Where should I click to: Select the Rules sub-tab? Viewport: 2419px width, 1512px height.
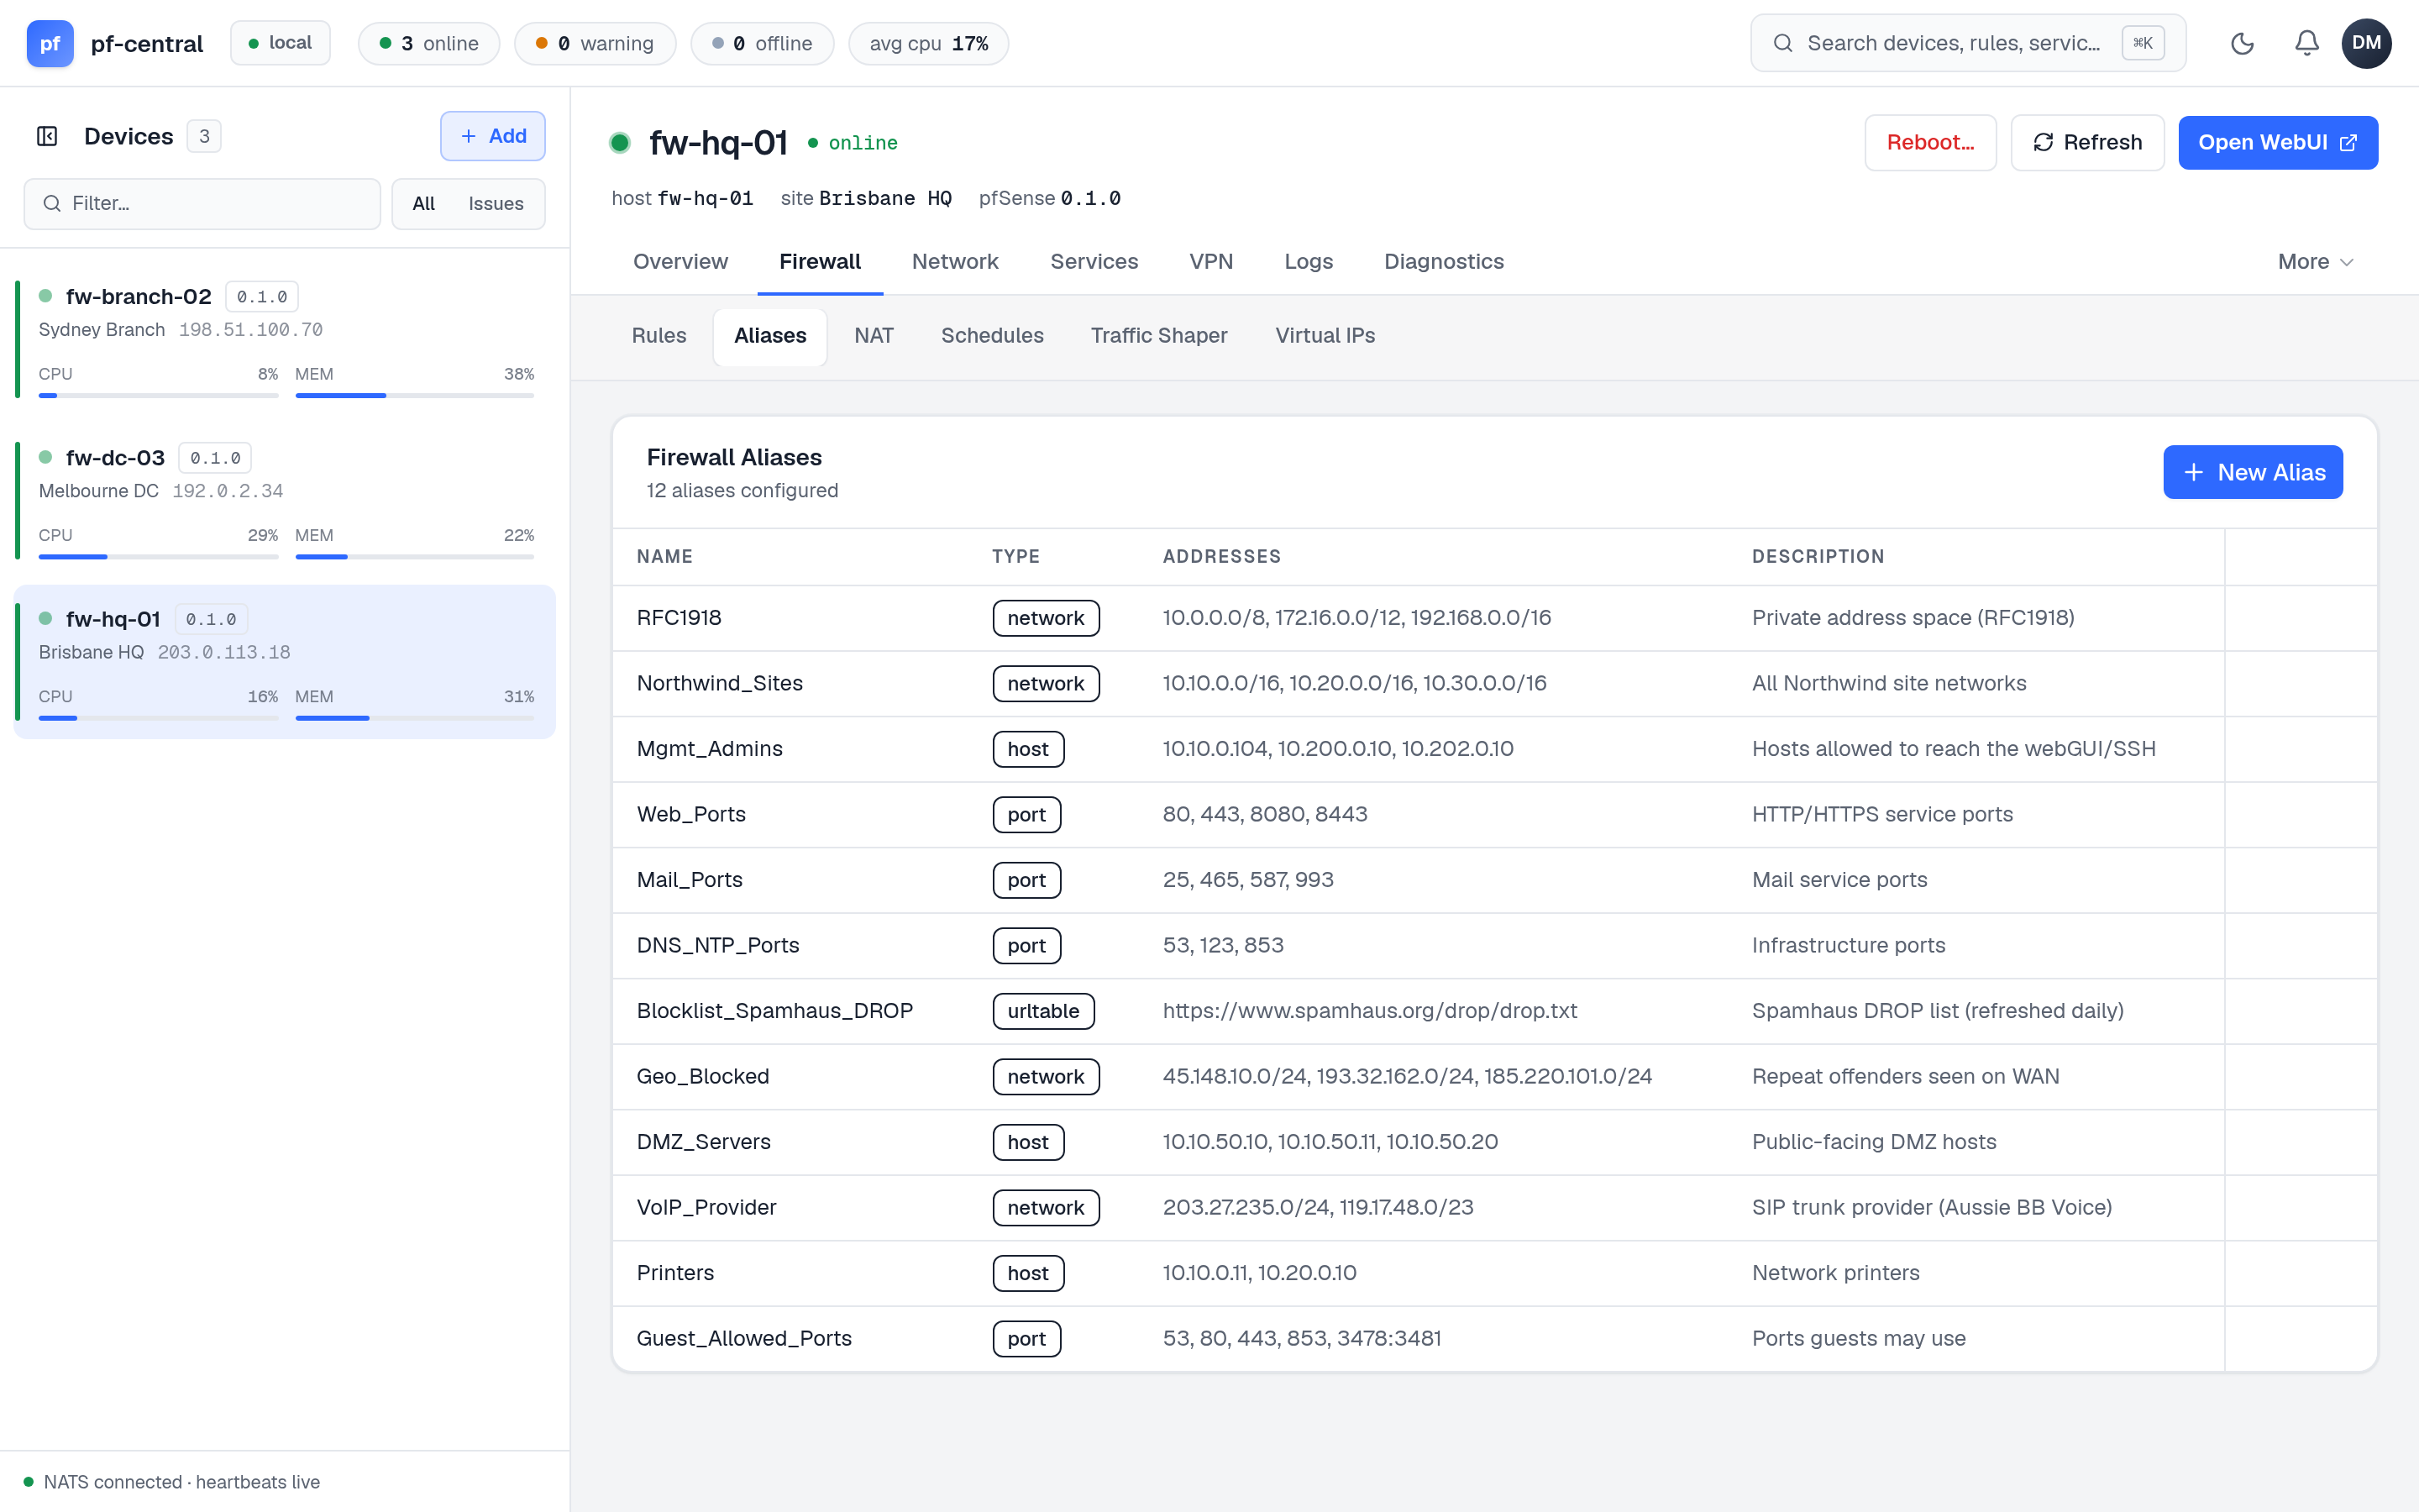(x=659, y=335)
